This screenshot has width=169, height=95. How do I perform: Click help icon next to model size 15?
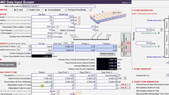pos(79,23)
